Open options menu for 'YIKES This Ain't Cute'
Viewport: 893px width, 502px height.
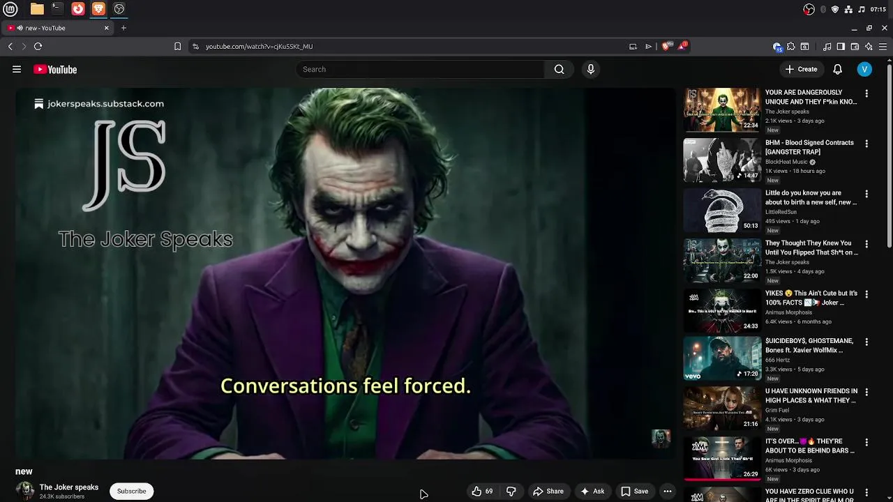pyautogui.click(x=866, y=294)
